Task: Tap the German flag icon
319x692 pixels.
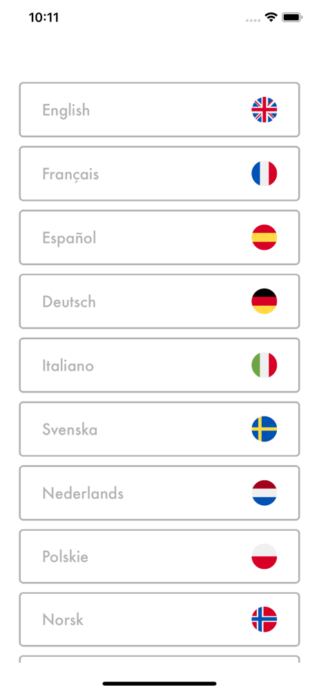Action: click(x=264, y=301)
